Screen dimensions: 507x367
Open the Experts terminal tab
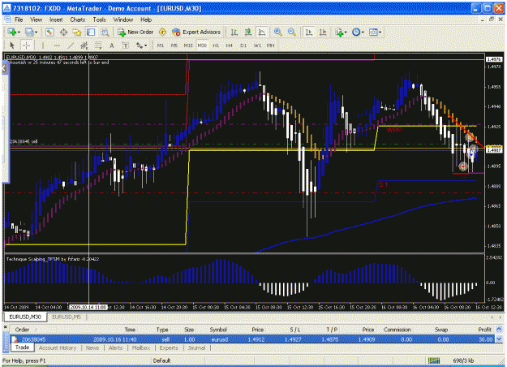tap(169, 348)
